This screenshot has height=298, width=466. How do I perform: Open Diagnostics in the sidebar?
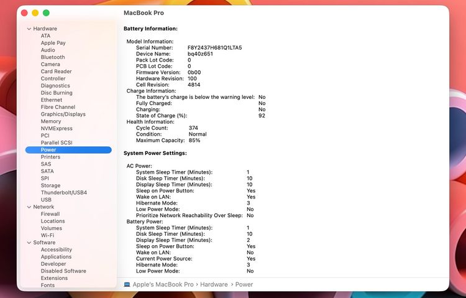tap(55, 86)
